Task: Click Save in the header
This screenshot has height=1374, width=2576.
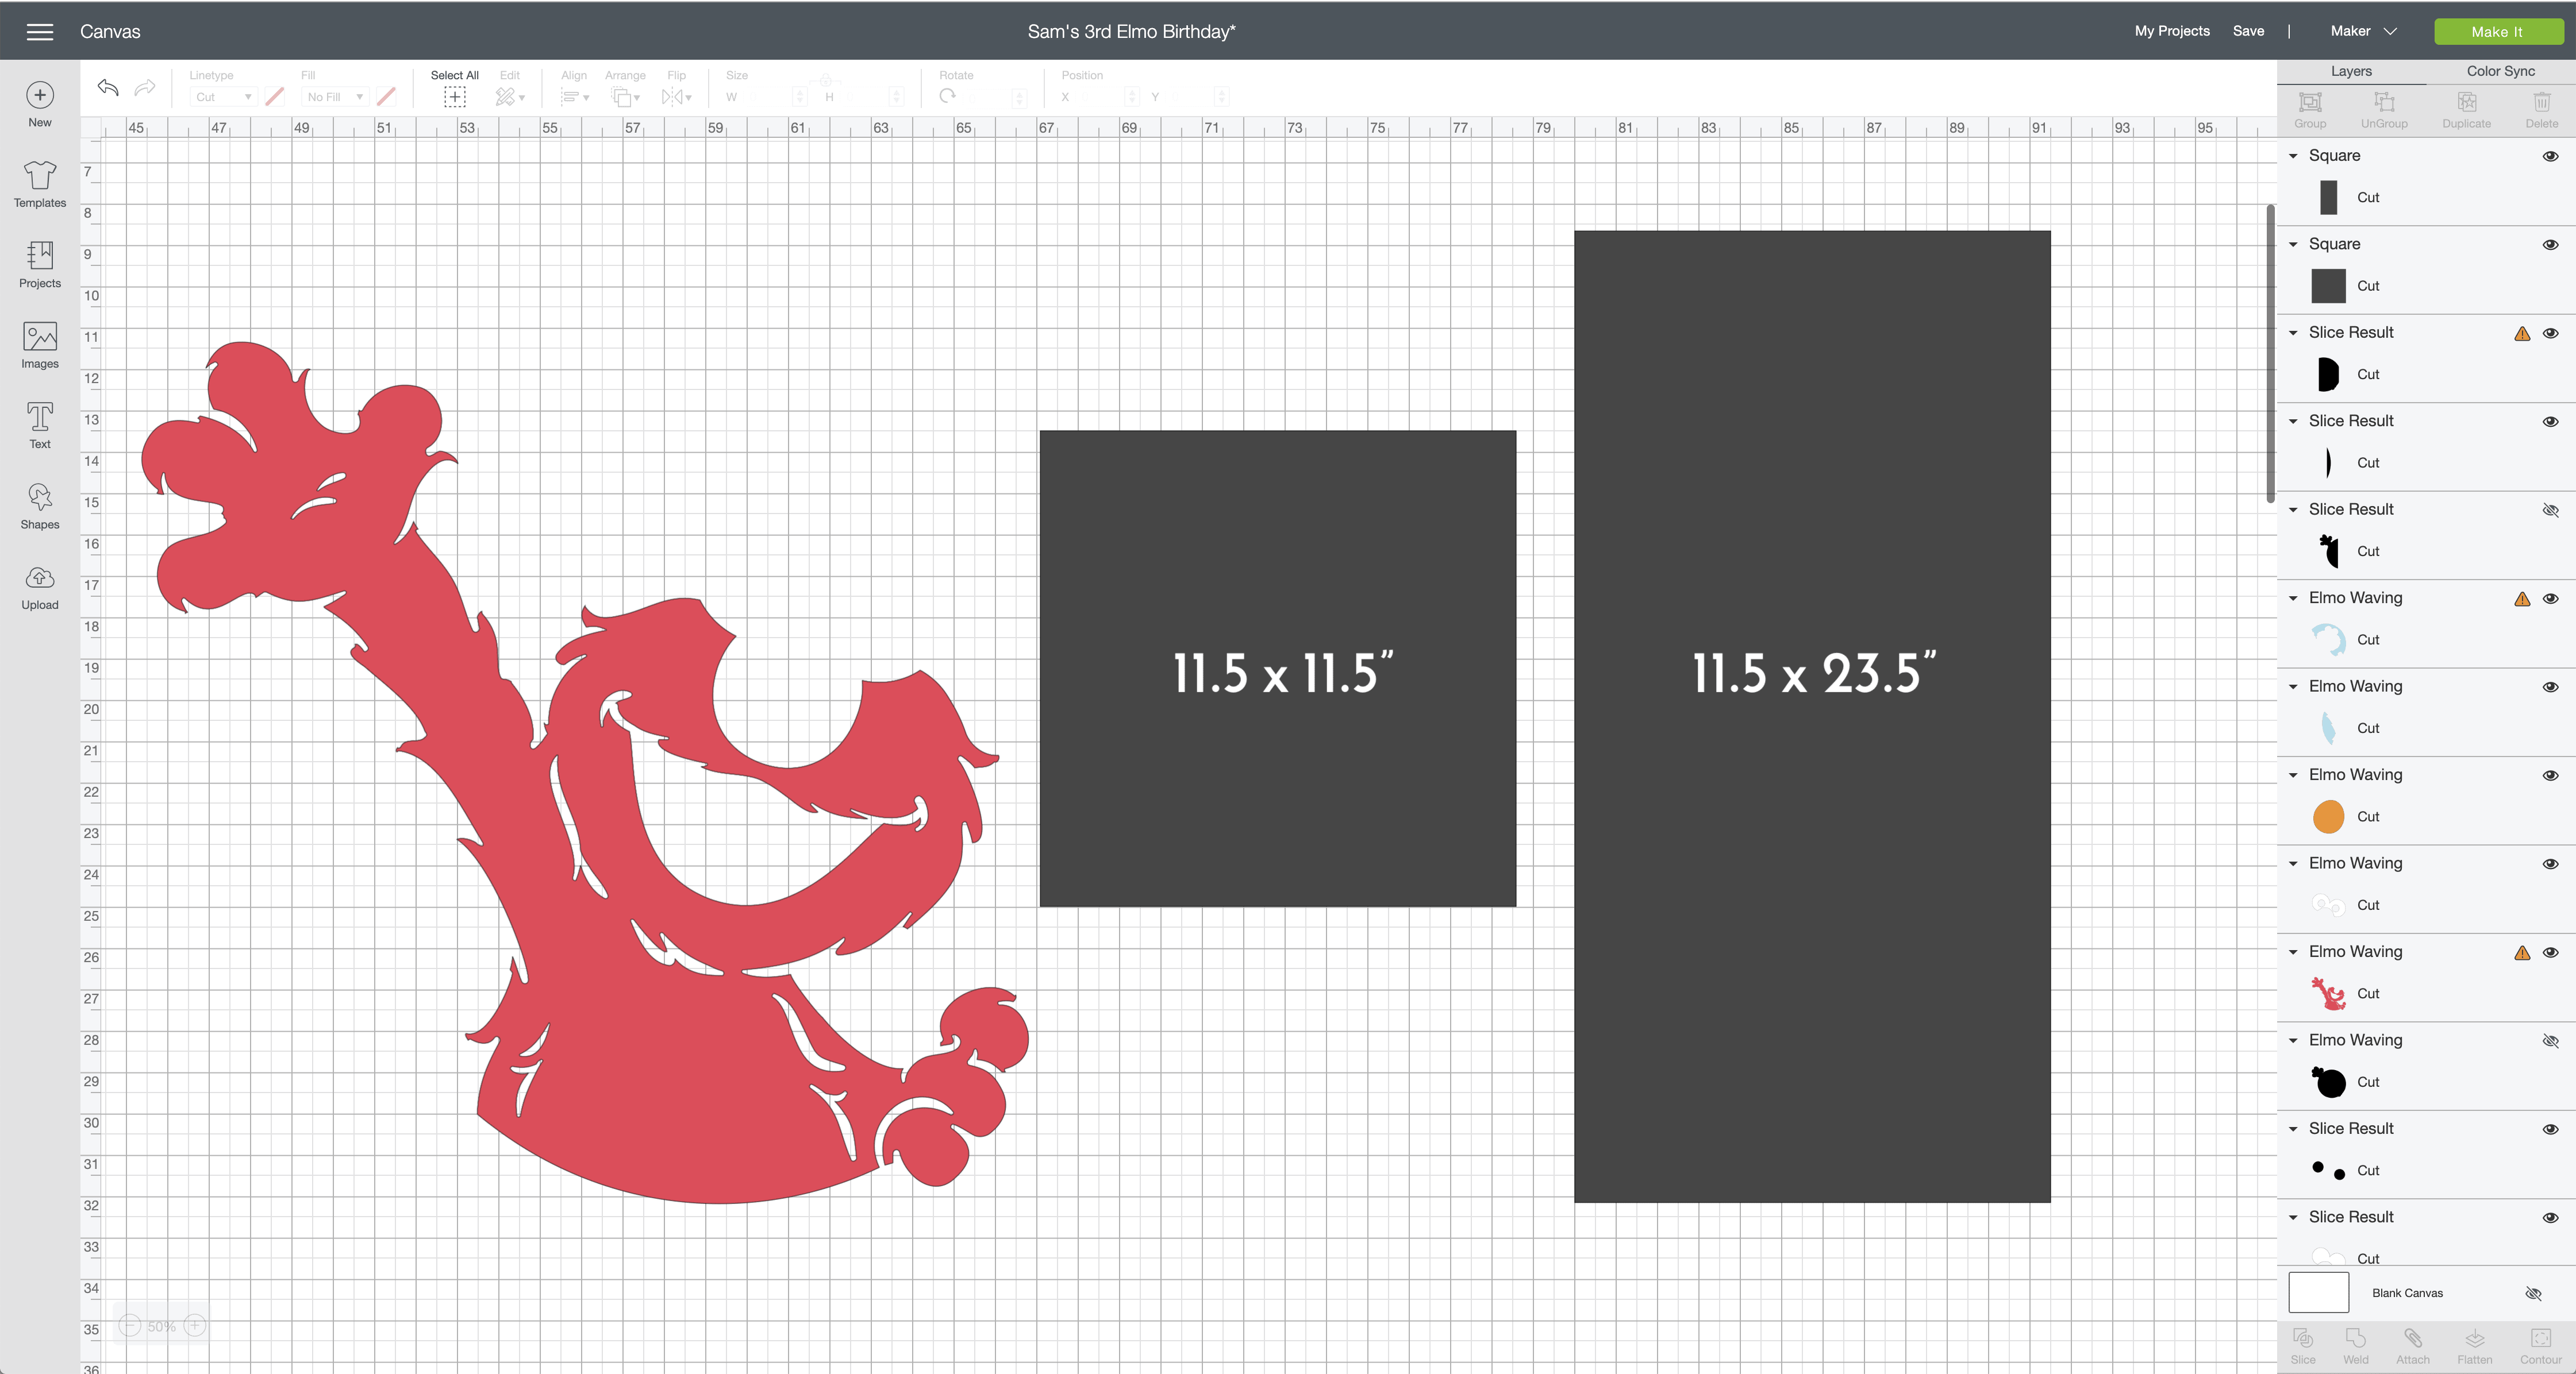Action: coord(2248,31)
